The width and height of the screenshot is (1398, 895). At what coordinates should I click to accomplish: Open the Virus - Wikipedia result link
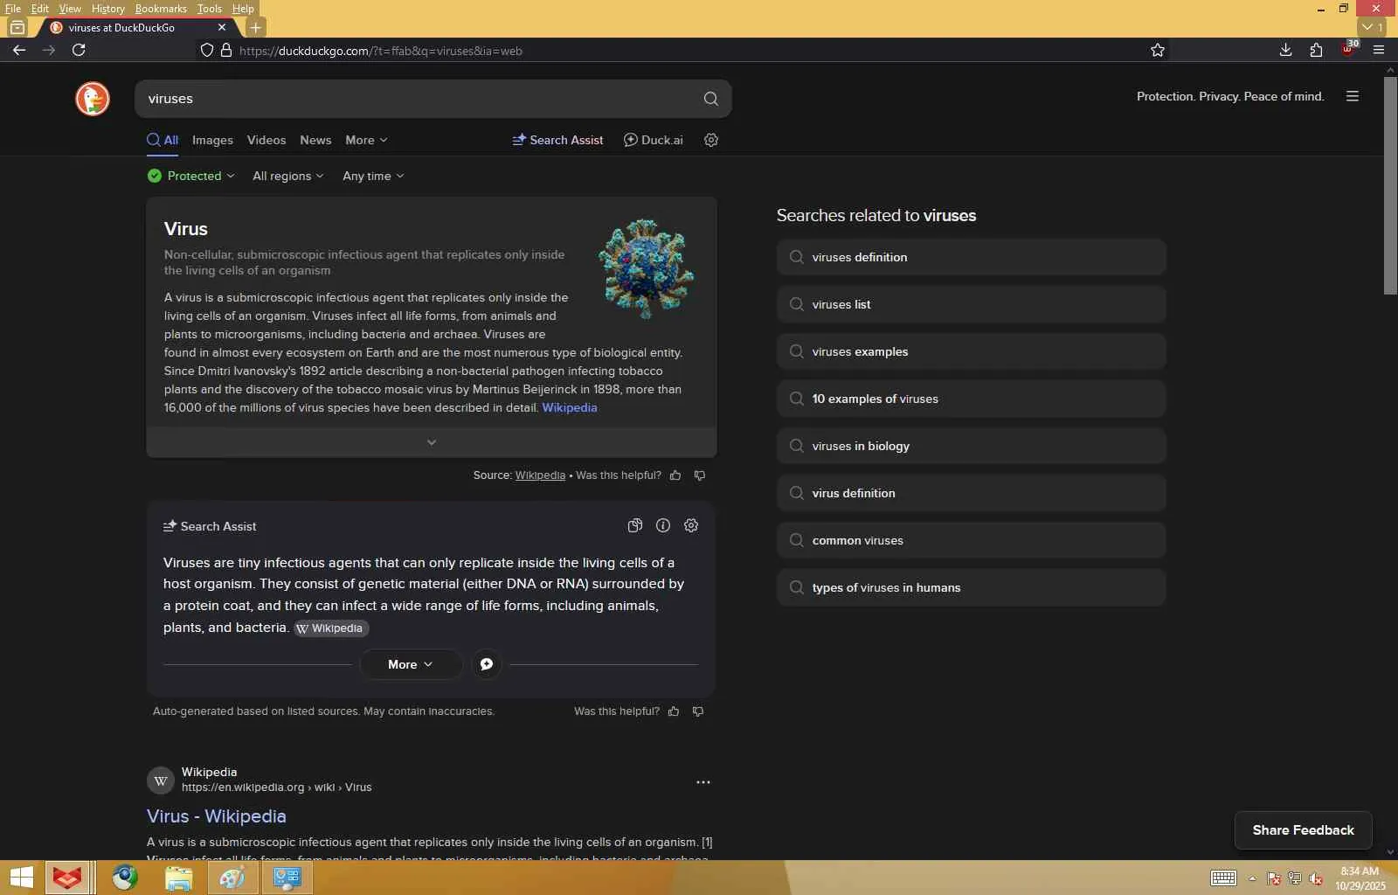[217, 815]
